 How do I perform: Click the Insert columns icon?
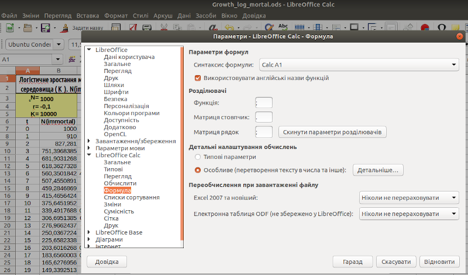(318, 27)
